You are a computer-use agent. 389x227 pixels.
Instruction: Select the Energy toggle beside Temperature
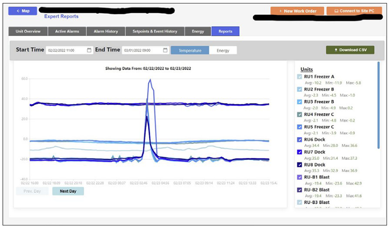tap(223, 51)
